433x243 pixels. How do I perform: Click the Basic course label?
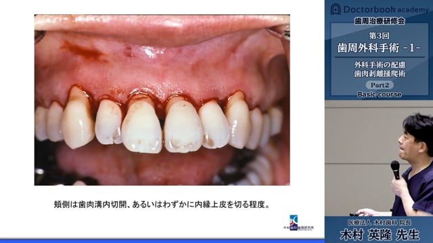click(380, 94)
